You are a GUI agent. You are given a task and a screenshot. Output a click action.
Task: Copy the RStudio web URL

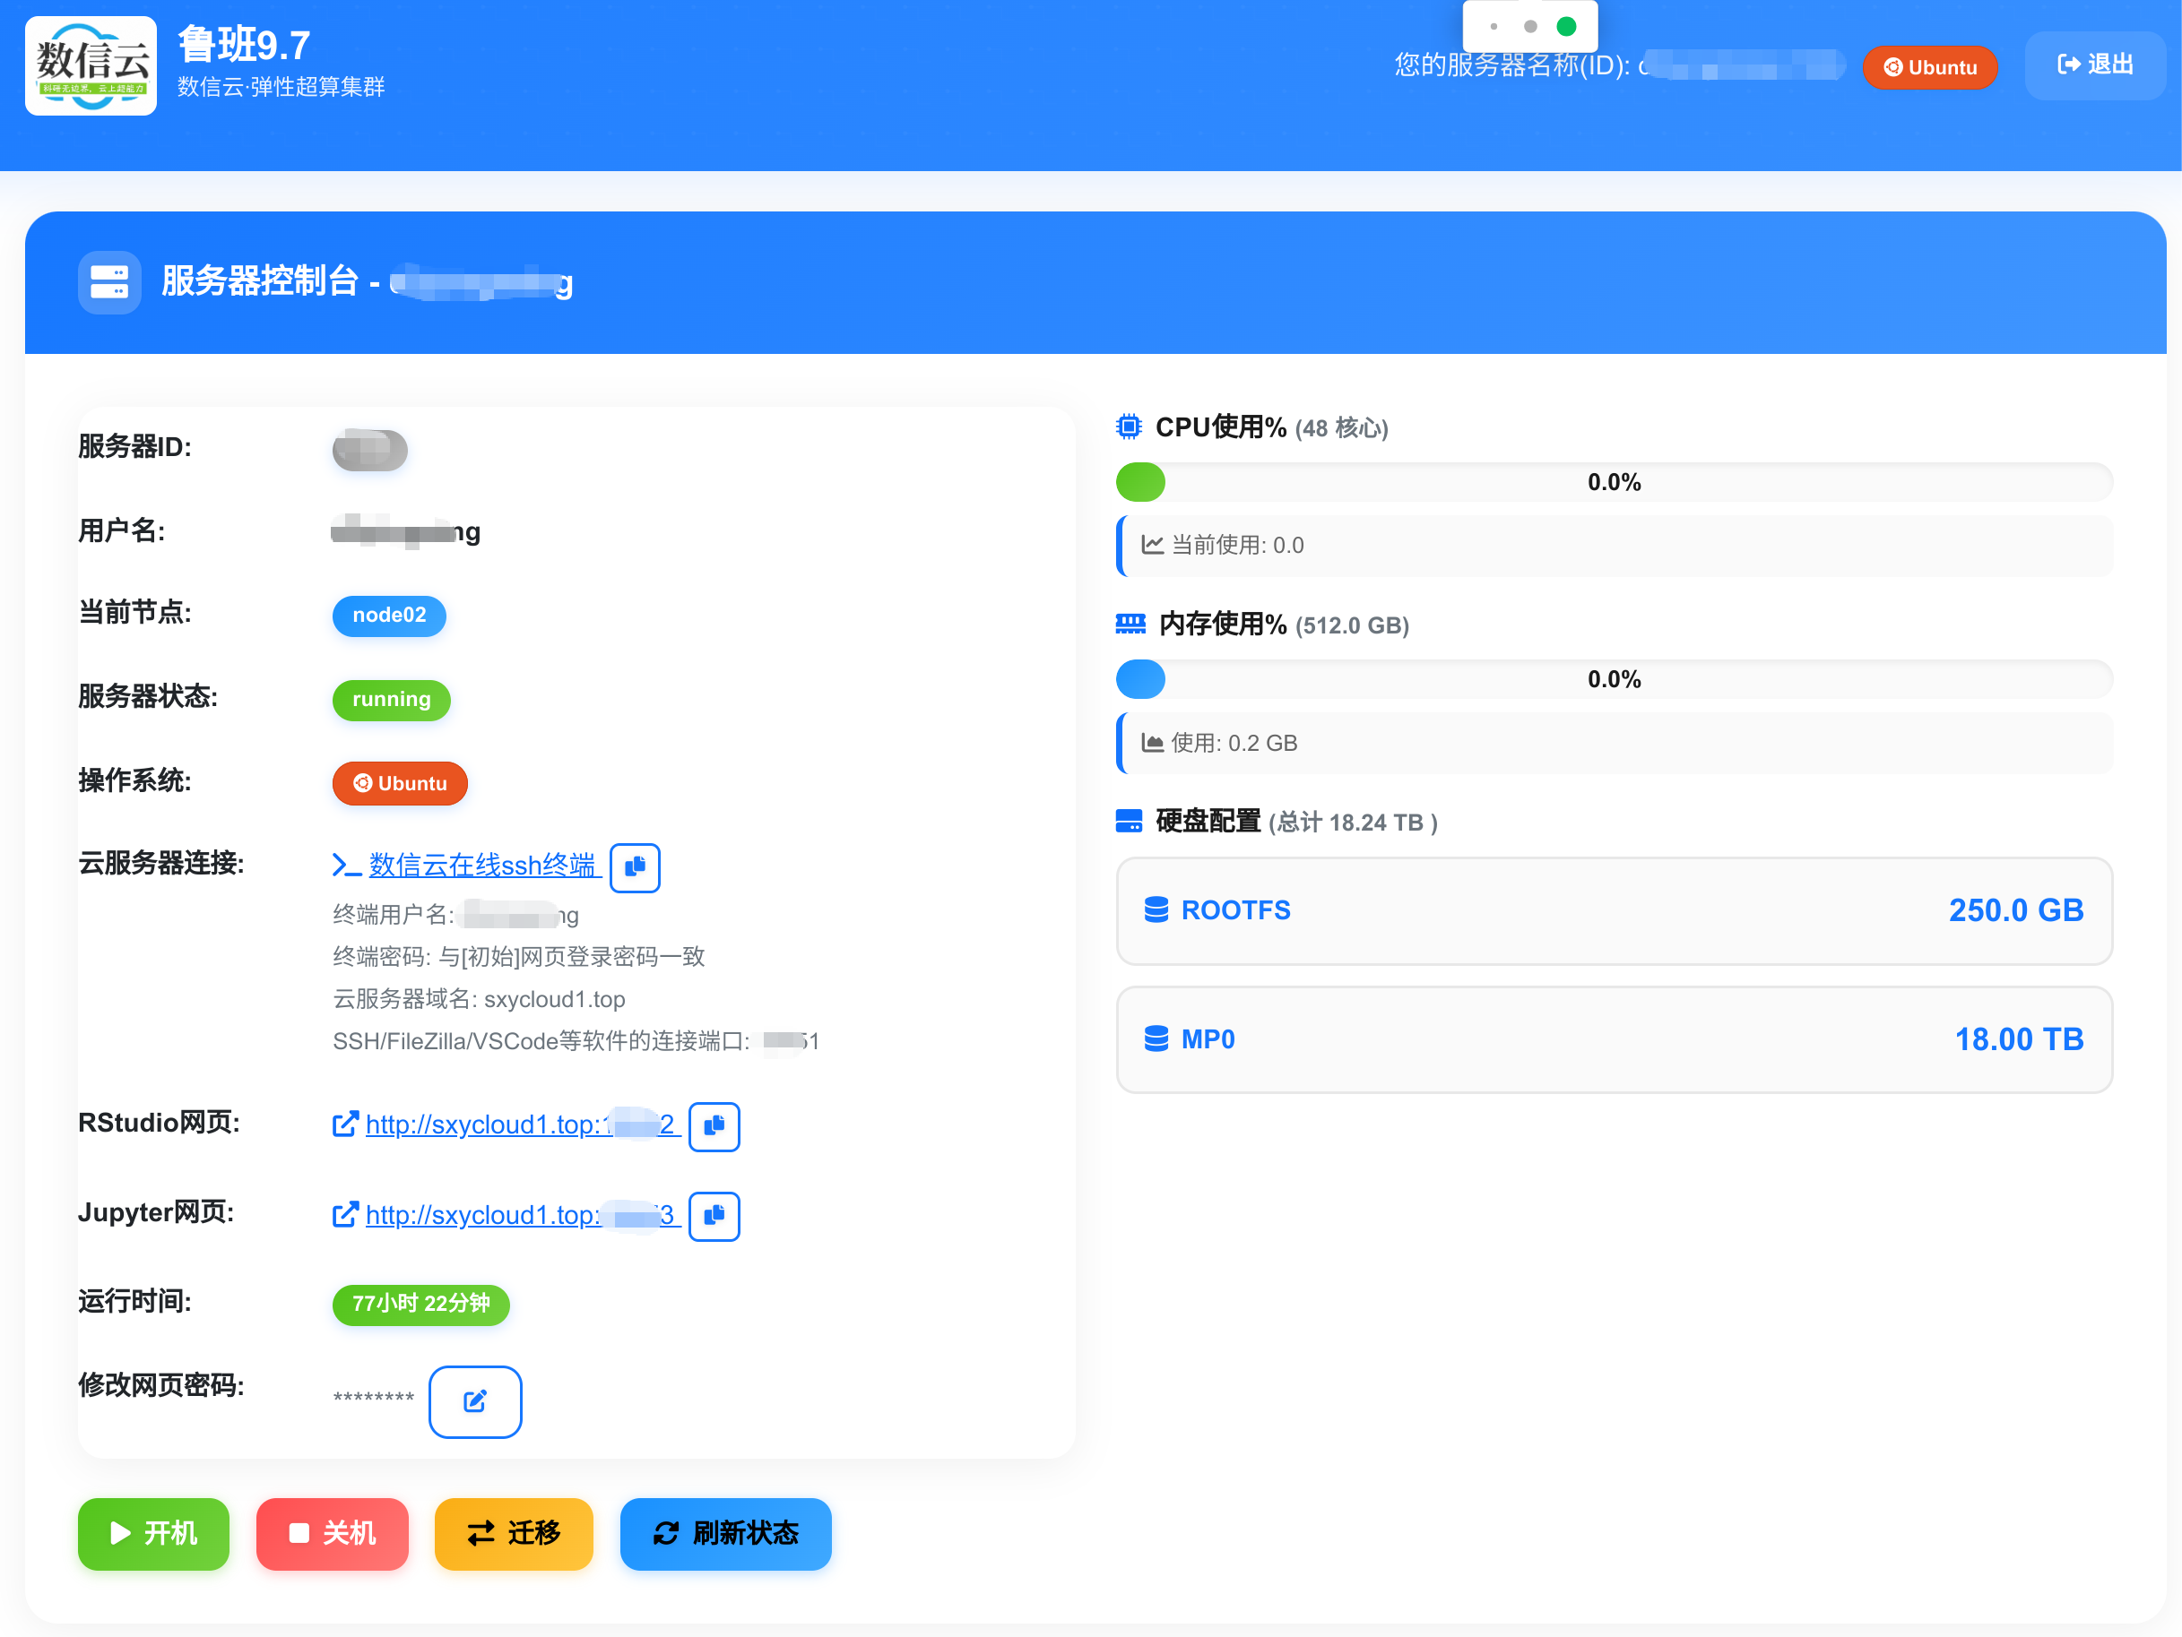714,1126
